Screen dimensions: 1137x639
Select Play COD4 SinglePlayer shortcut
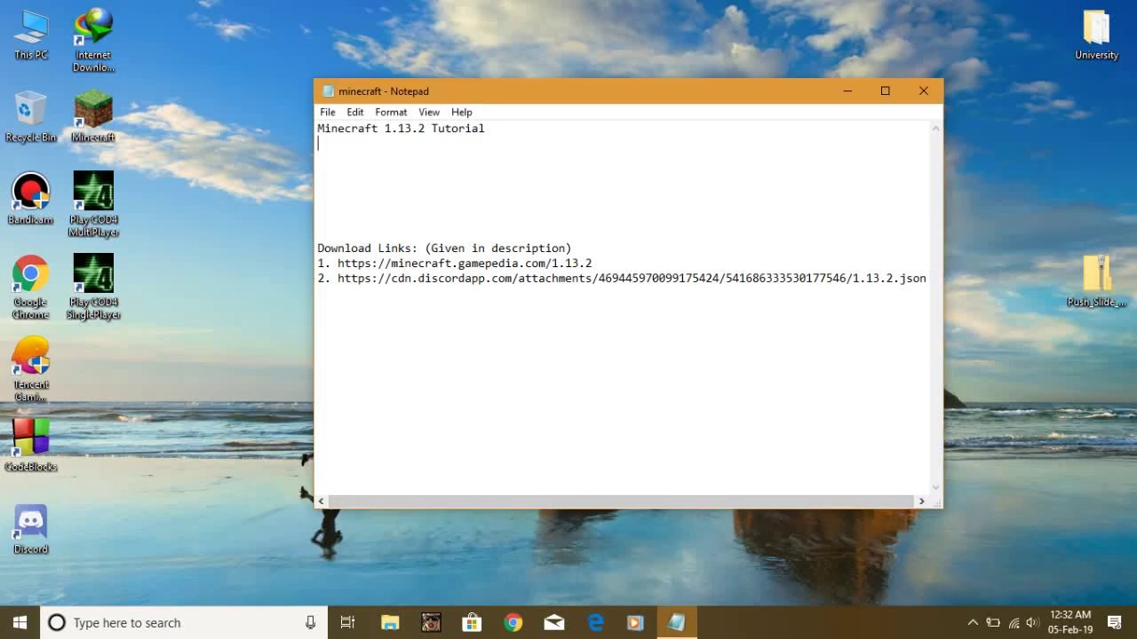[93, 288]
